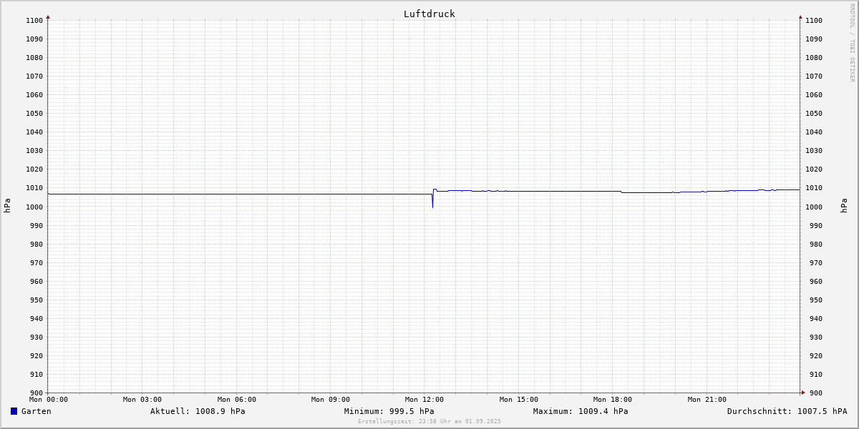Click the 1060 label on the right axis
The image size is (859, 429).
pyautogui.click(x=814, y=95)
